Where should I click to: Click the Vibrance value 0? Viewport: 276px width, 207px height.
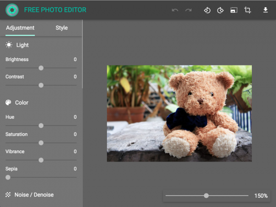(75, 151)
